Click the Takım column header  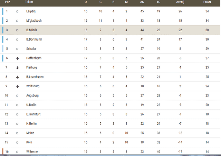tap(29, 2)
